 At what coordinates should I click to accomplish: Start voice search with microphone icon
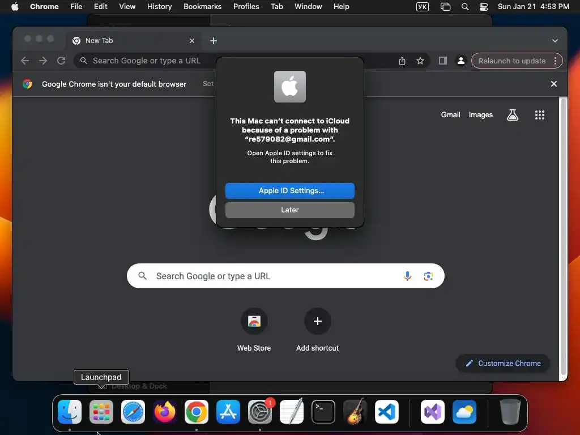click(407, 276)
